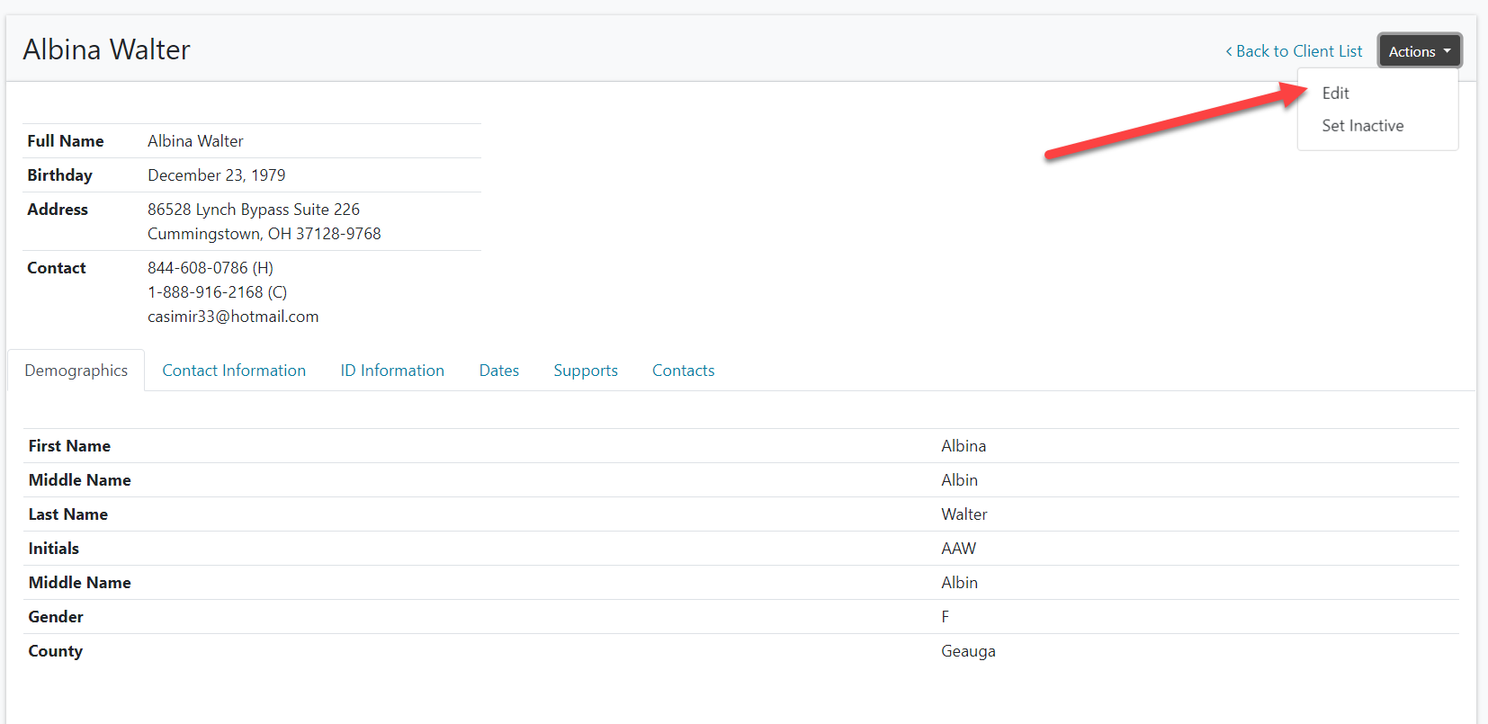Open the Supports tab

(x=585, y=371)
